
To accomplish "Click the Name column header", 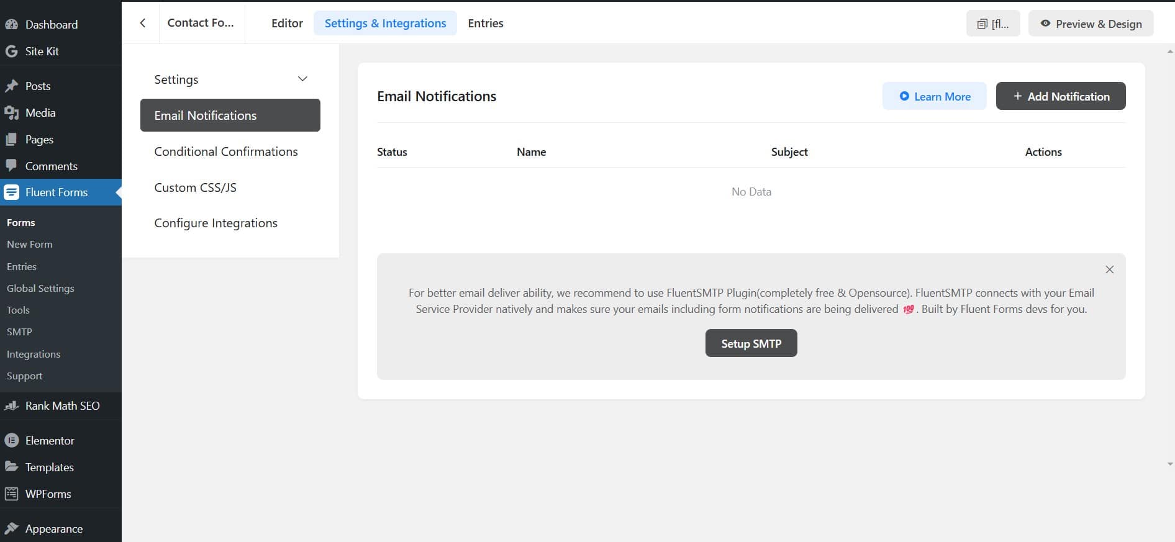I will 531,151.
